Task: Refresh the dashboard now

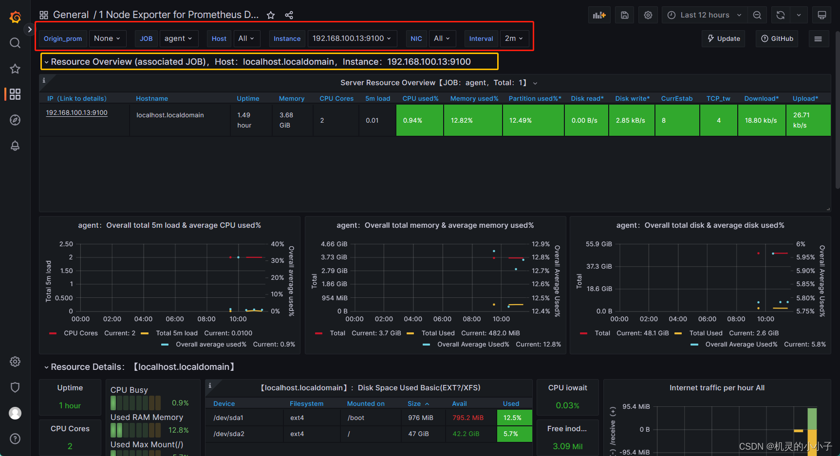Action: click(781, 15)
